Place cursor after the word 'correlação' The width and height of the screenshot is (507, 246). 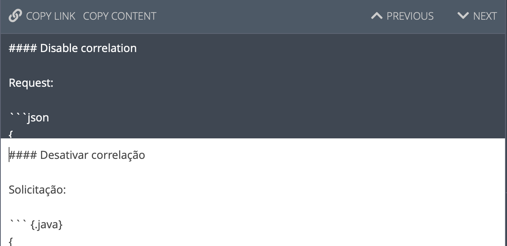[145, 155]
